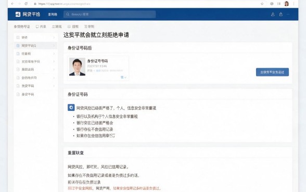Viewport: 306px width, 192px height.
Task: Open the browser three-dot menu
Action: [x=294, y=4]
